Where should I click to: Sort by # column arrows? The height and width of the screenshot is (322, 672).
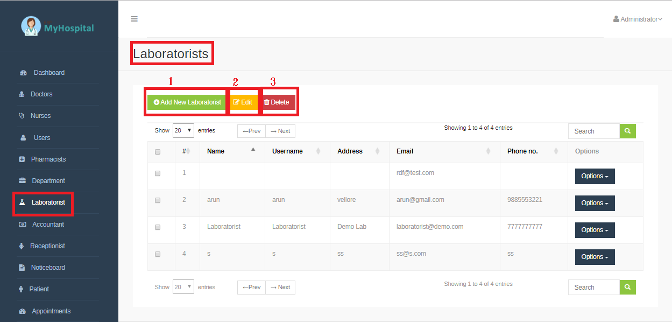tap(189, 151)
